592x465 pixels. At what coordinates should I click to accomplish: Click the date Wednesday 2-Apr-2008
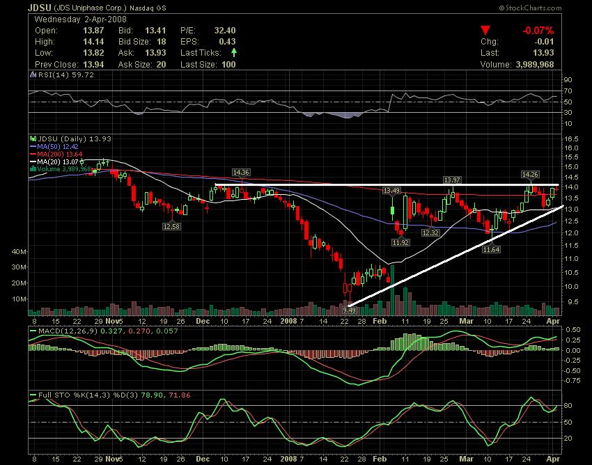(x=80, y=19)
